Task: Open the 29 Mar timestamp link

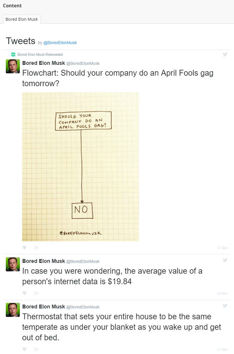Action: [x=222, y=293]
